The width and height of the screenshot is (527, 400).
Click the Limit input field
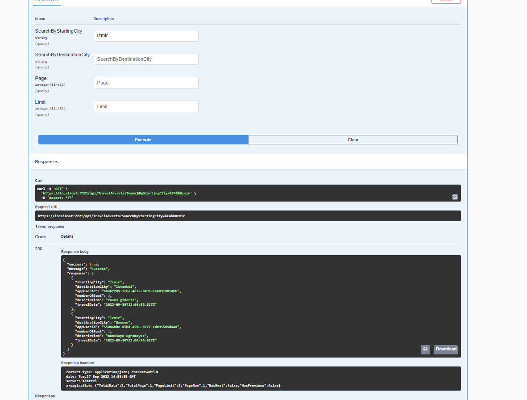(x=146, y=106)
